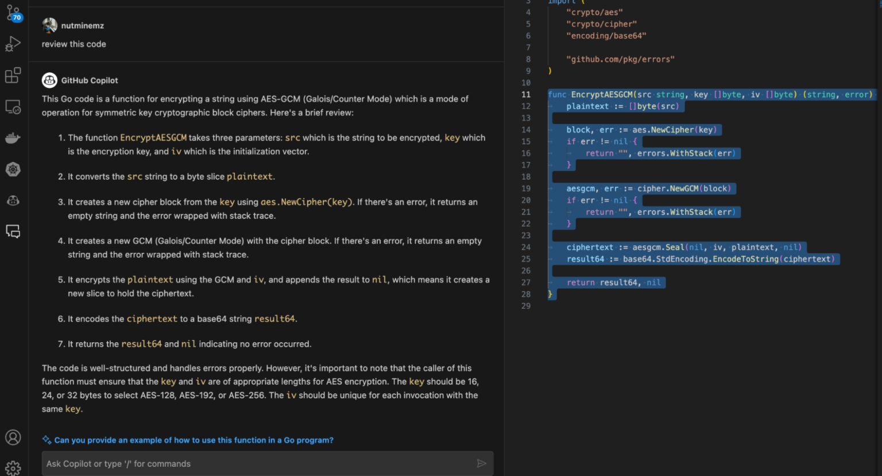Open the robot-face icon in the activity bar
The height and width of the screenshot is (476, 882).
[x=13, y=200]
